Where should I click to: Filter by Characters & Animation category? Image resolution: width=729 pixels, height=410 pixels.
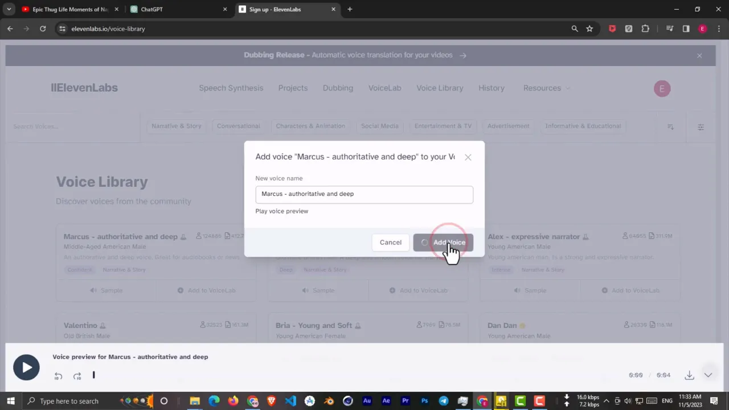click(x=310, y=126)
